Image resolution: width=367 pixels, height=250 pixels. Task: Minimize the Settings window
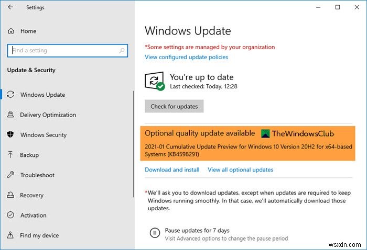(318, 7)
